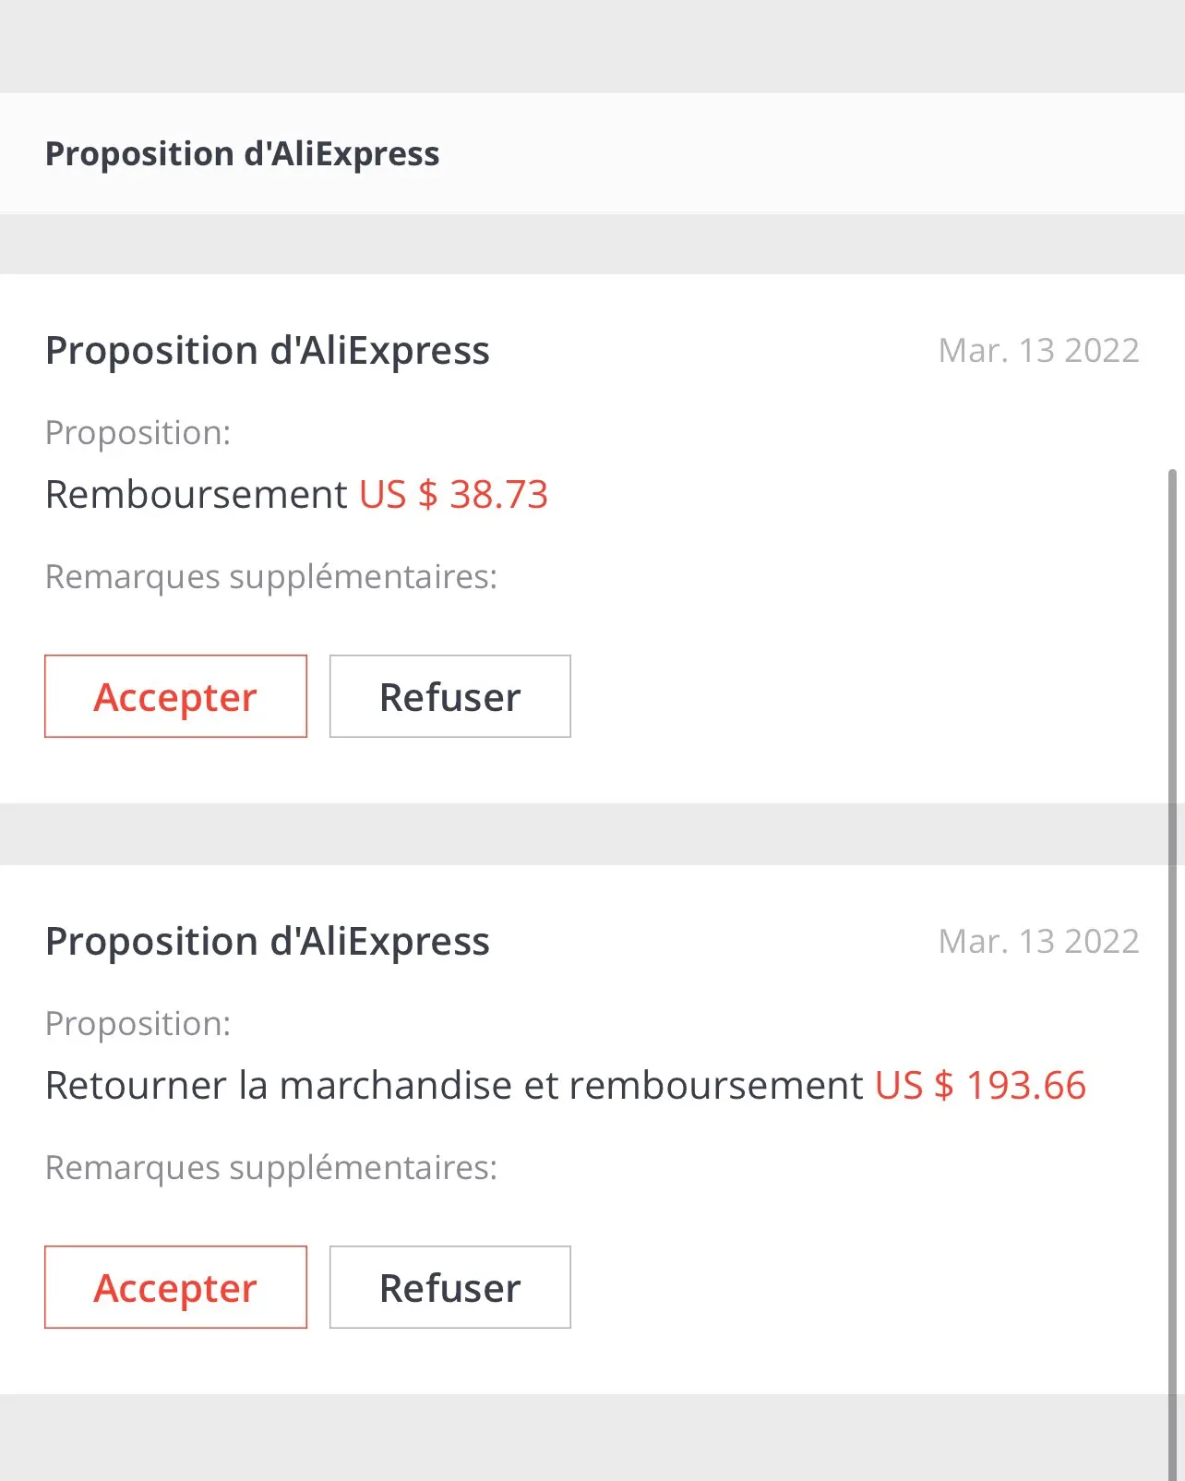Viewport: 1185px width, 1481px height.
Task: Click the Proposition: label in the second card
Action: click(x=138, y=1024)
